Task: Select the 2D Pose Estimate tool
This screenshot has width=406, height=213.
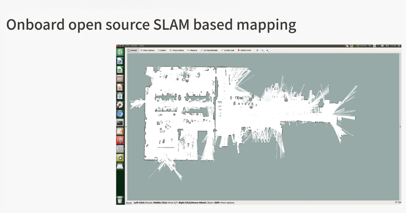Action: pos(209,50)
